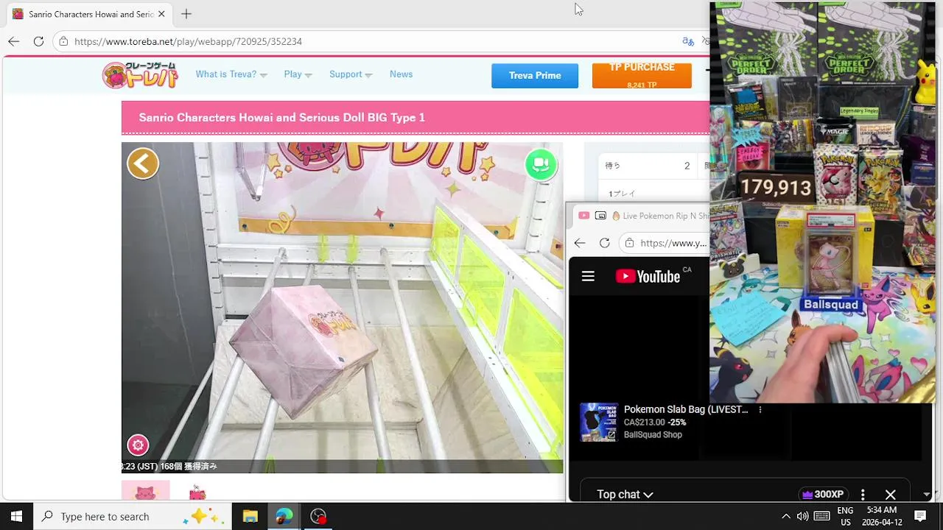The height and width of the screenshot is (530, 943).
Task: Click the TP PURCHASE button
Action: pos(642,75)
